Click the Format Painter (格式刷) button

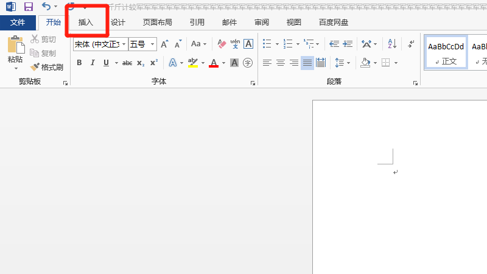[x=47, y=67]
